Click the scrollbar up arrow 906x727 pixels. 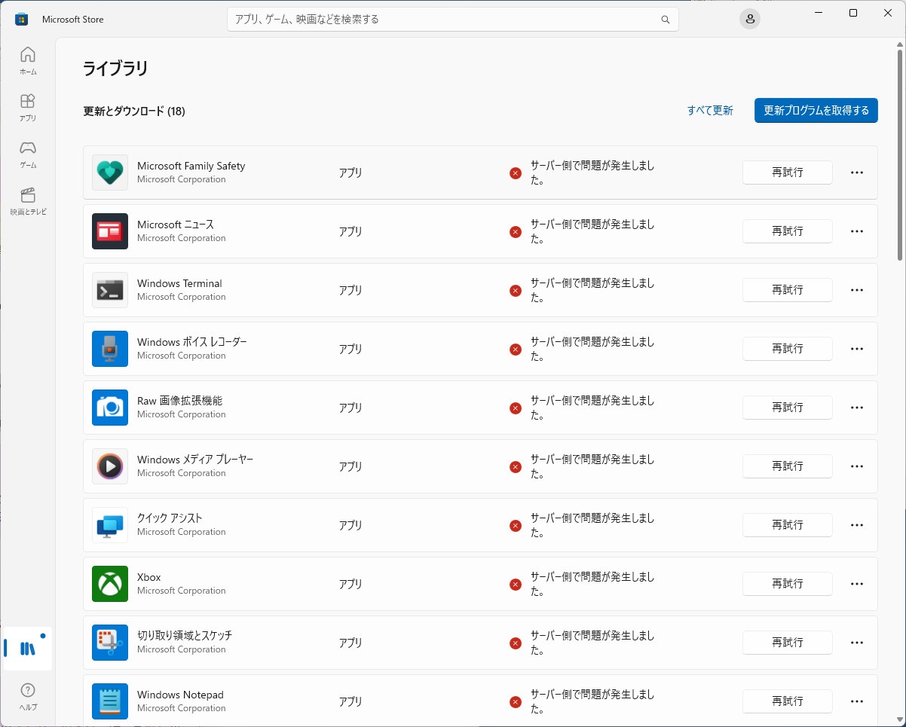pyautogui.click(x=900, y=44)
